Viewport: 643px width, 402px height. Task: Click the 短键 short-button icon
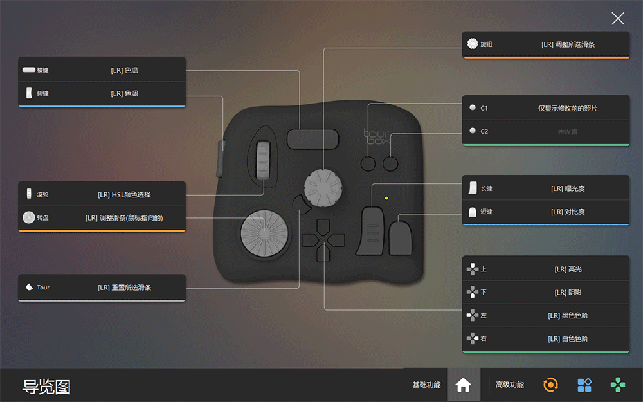(x=473, y=212)
